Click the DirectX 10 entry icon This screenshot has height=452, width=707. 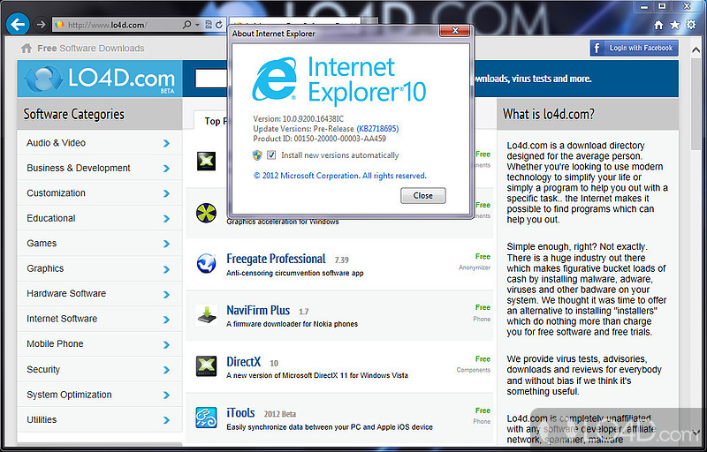coord(206,366)
